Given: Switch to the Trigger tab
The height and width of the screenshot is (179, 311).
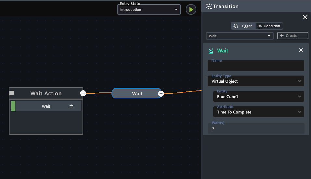Looking at the screenshot, I should point(243,26).
